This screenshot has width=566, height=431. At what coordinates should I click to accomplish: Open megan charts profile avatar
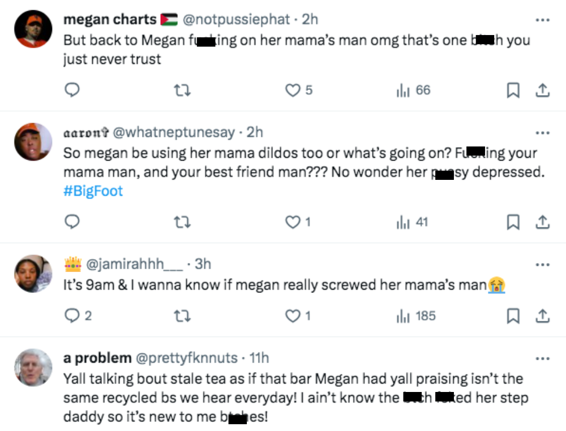click(x=33, y=29)
